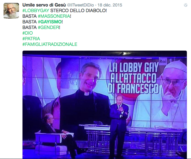Open the #PATRIA hashtag
The width and height of the screenshot is (191, 159).
click(31, 38)
